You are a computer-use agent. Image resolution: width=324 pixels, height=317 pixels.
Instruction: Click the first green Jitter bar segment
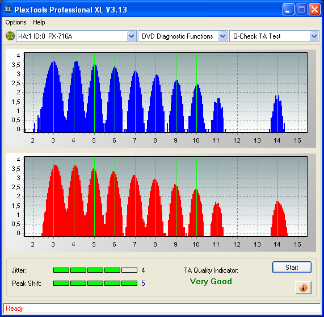pyautogui.click(x=61, y=270)
